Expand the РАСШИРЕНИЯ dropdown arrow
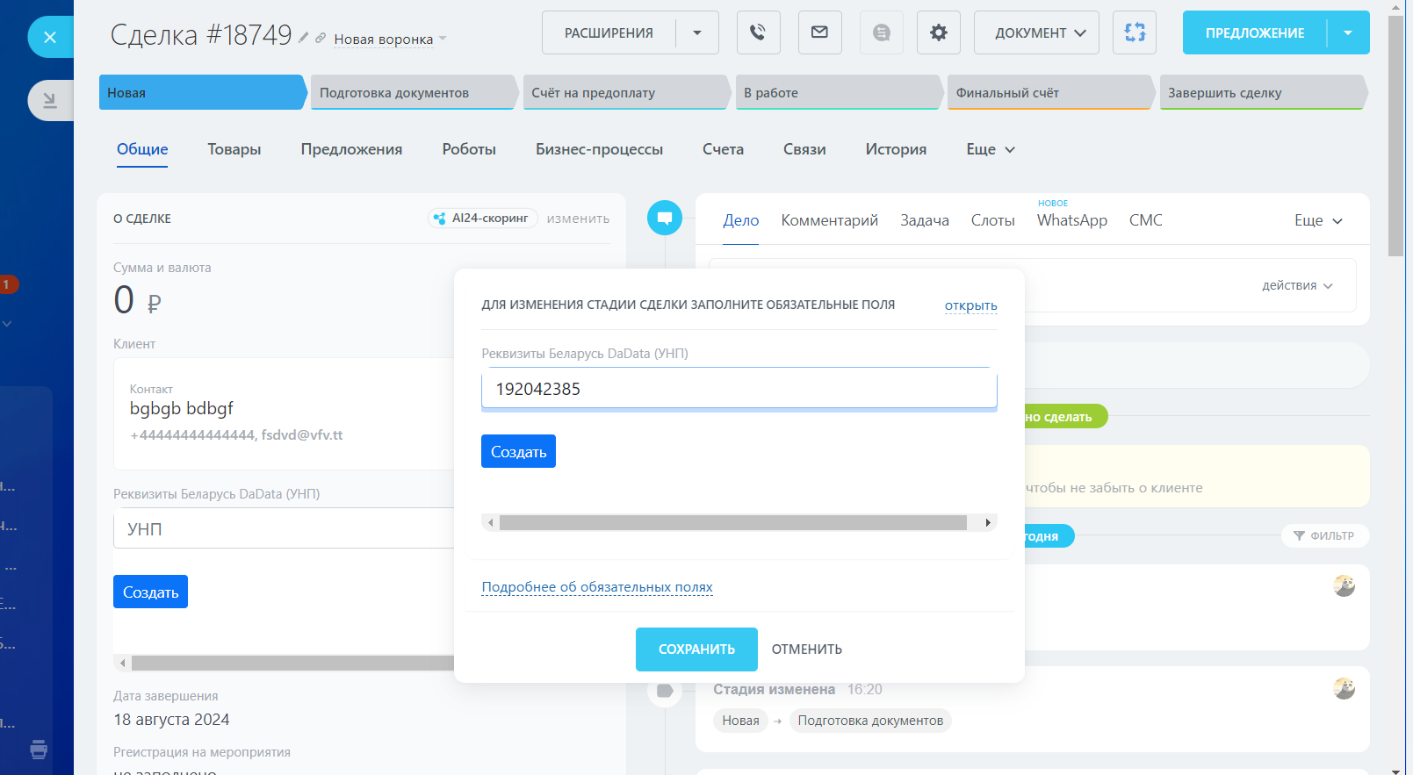Screen dimensions: 1413x775 pos(697,32)
